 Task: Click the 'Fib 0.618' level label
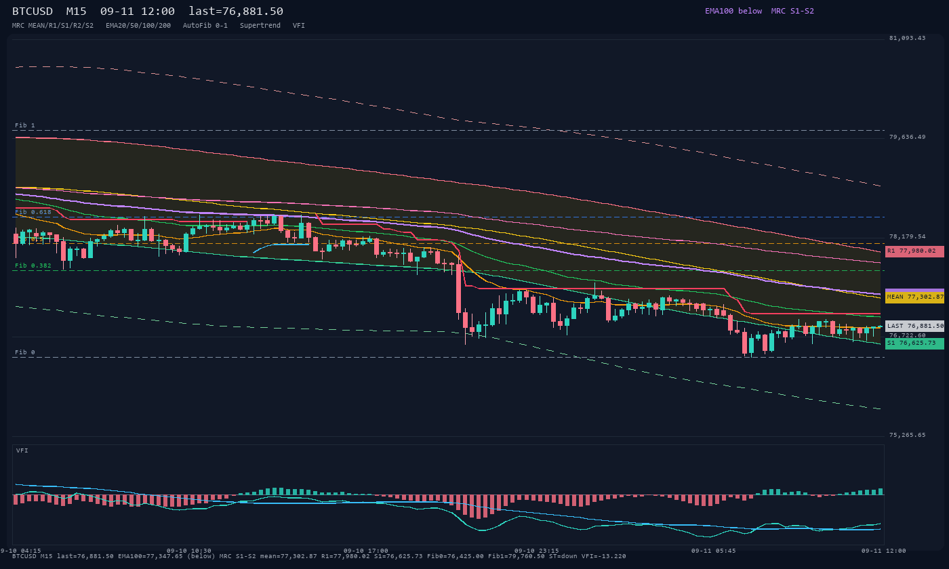click(x=33, y=212)
